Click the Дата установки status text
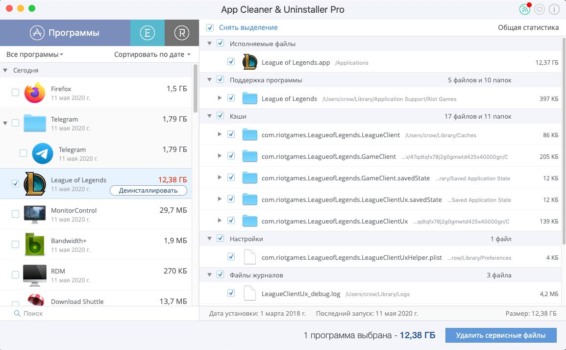The width and height of the screenshot is (566, 350). (257, 314)
